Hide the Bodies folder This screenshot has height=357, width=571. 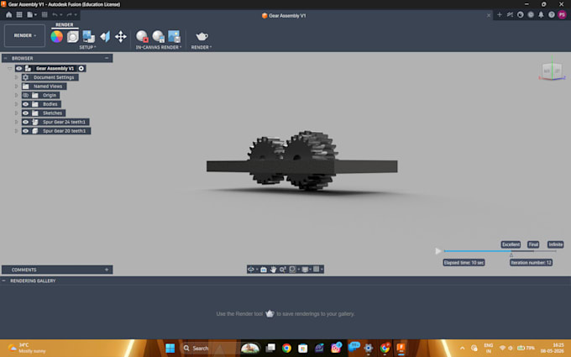tap(25, 104)
